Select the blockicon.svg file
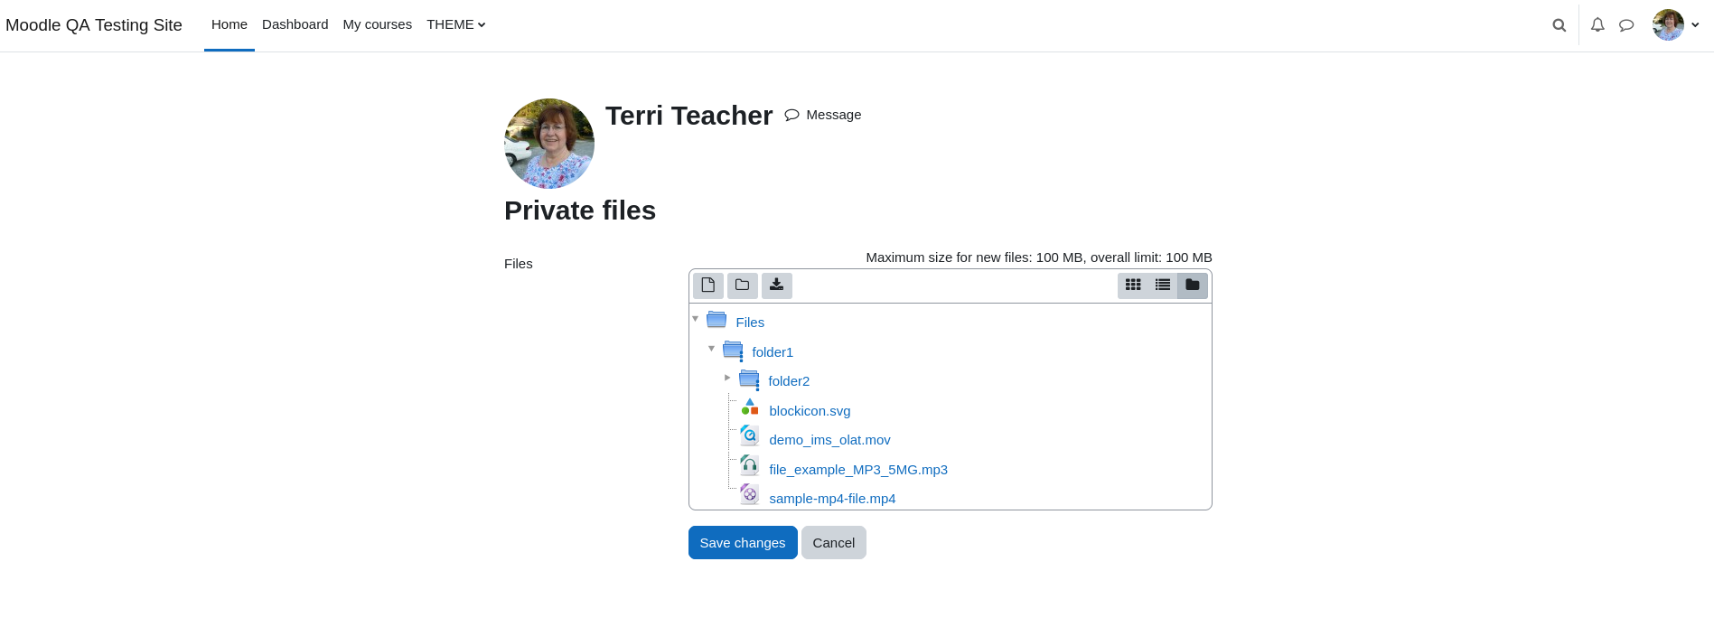The width and height of the screenshot is (1714, 627). (810, 411)
